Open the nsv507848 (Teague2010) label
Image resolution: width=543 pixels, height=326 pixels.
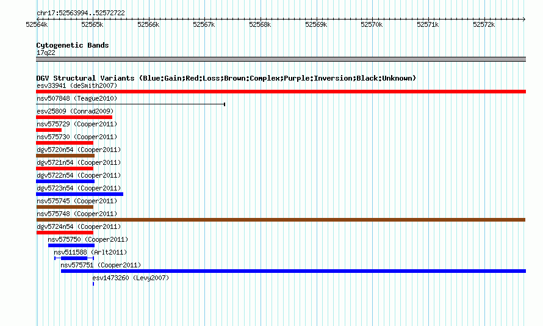tap(77, 98)
